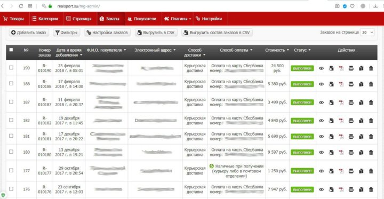Open browser snapshot camera icon
Viewport: 384px width, 199px height.
tap(337, 6)
